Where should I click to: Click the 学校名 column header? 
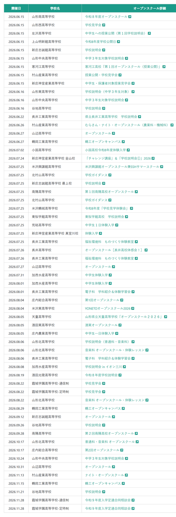[55, 8]
